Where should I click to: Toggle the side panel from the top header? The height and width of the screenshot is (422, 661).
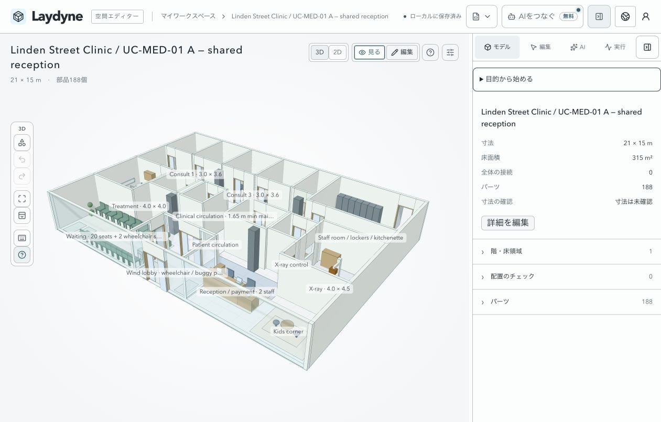pos(599,17)
